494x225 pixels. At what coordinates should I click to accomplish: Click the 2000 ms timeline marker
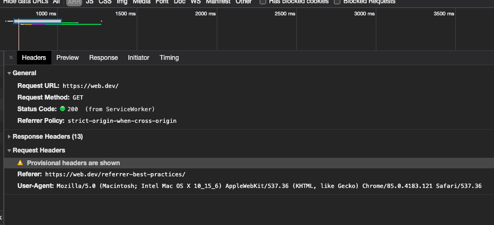[204, 13]
